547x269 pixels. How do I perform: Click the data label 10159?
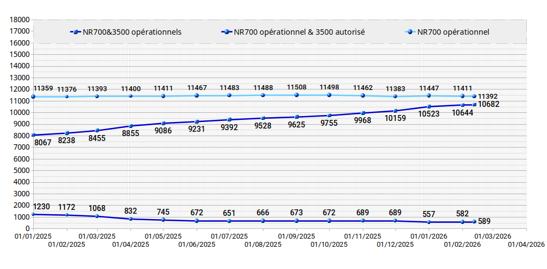(395, 118)
